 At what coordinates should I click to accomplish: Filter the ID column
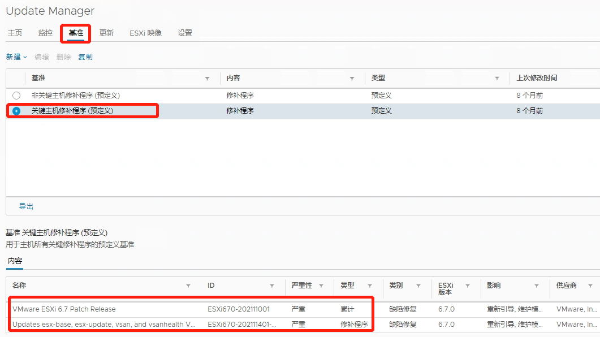tap(271, 286)
